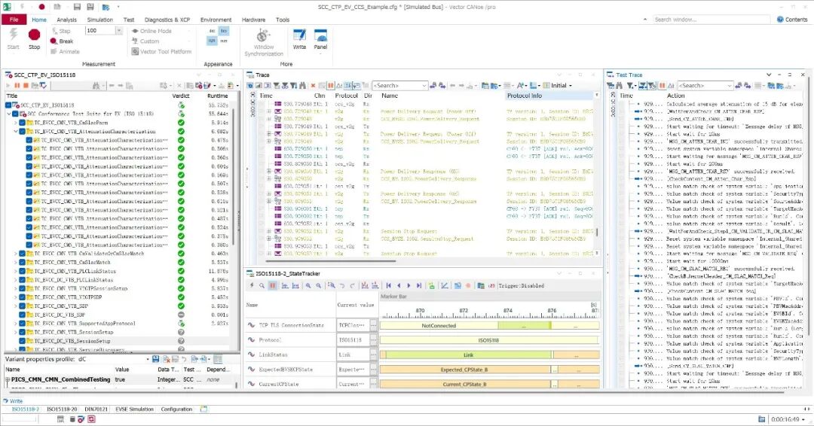The width and height of the screenshot is (814, 426).
Task: Jump to first marker in State Tracker
Action: (x=389, y=285)
